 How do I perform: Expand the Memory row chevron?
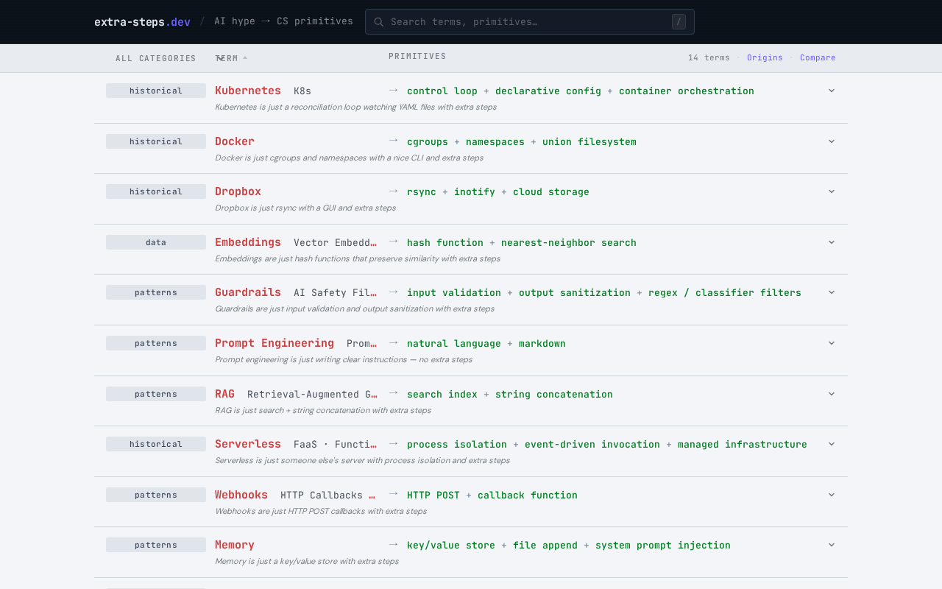pyautogui.click(x=832, y=545)
